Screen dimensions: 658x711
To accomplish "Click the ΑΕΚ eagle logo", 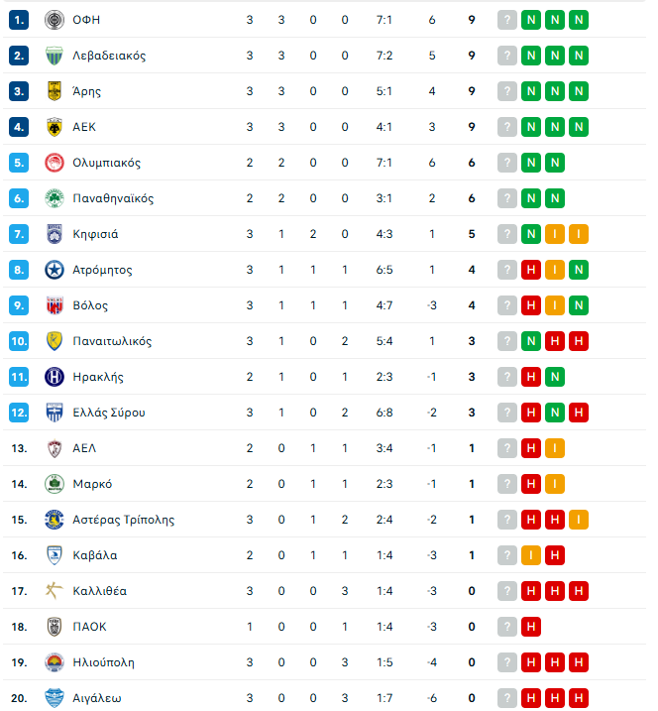I will pos(55,127).
